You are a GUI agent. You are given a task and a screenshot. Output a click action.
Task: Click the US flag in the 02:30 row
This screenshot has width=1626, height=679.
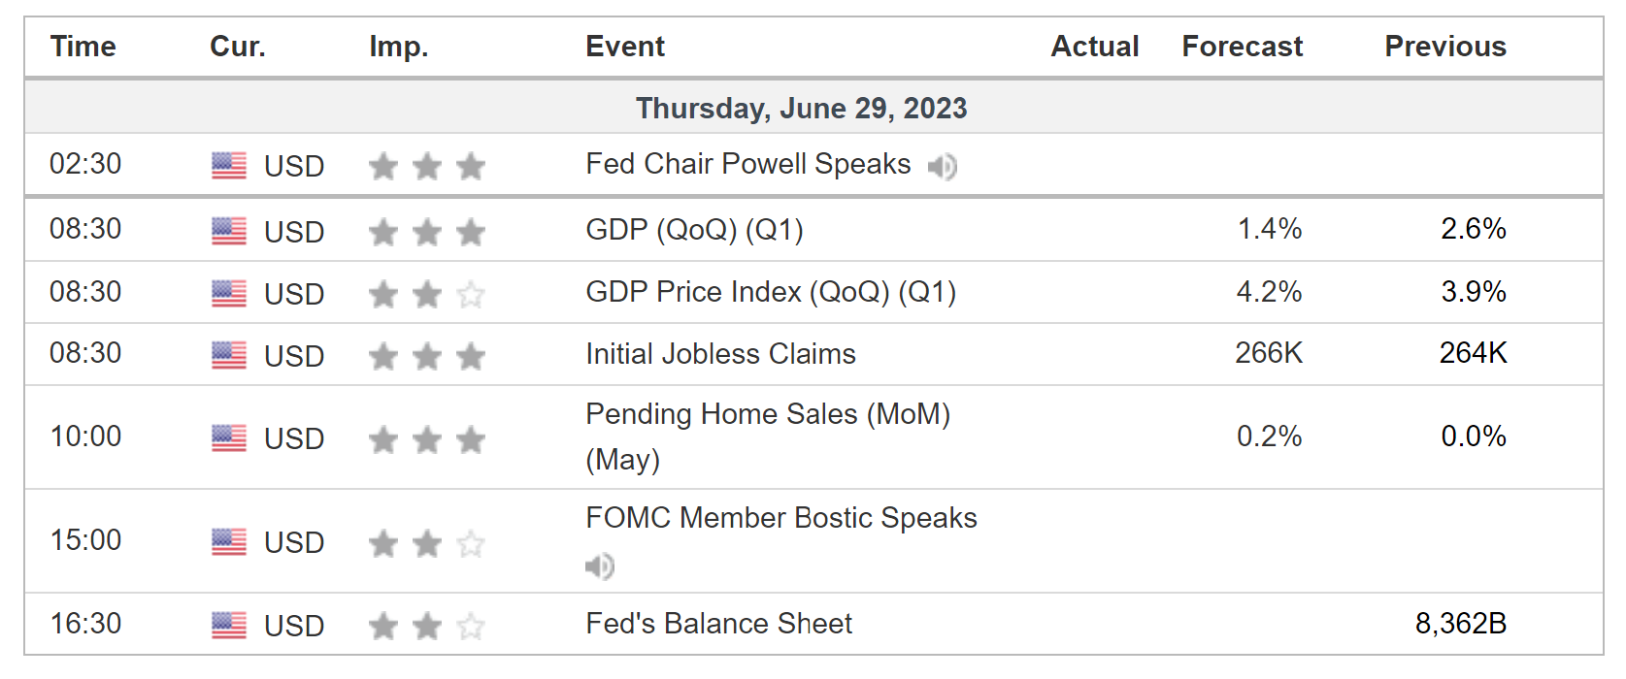click(x=229, y=166)
